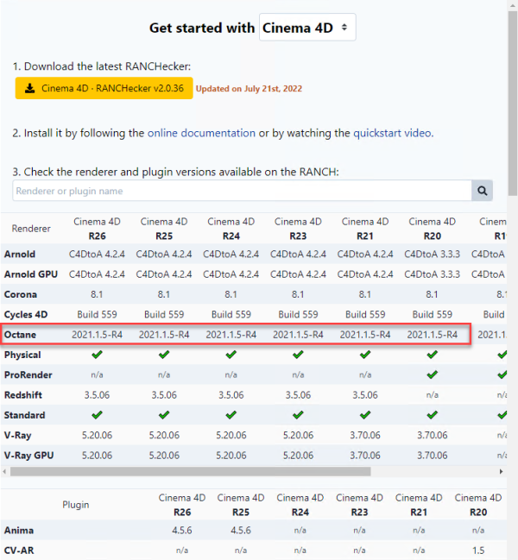Click the Standard checkmark under Cinema 4D R25
The width and height of the screenshot is (518, 560).
click(x=163, y=415)
